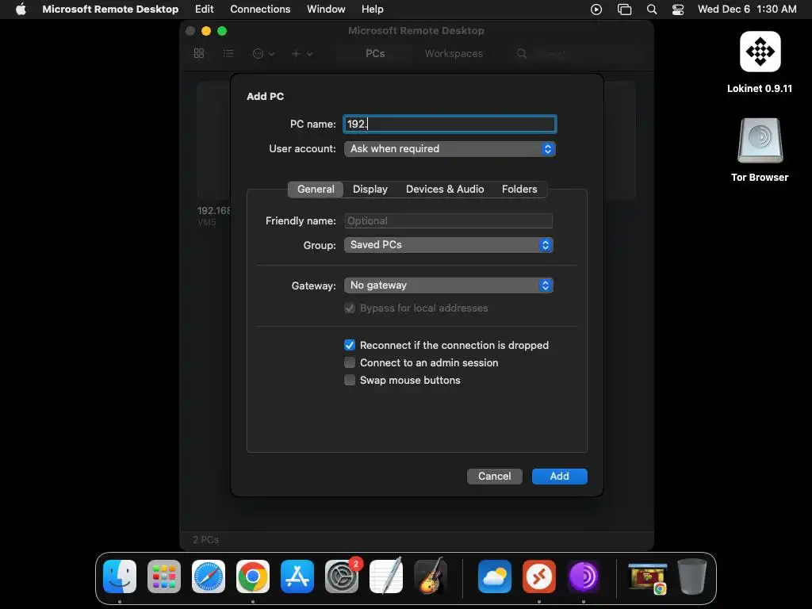Viewport: 812px width, 609px height.
Task: Launch GarageBand from the dock
Action: pos(431,576)
